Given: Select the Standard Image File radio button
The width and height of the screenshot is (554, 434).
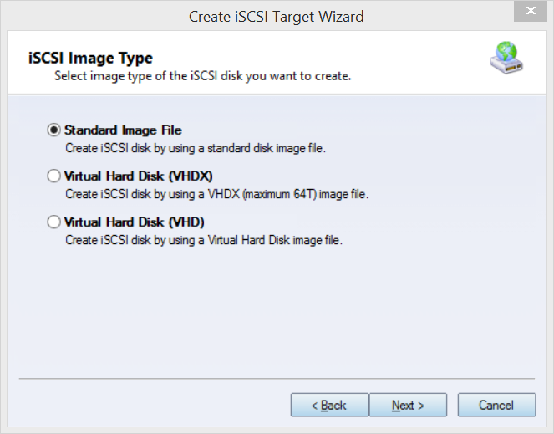Looking at the screenshot, I should pyautogui.click(x=53, y=130).
